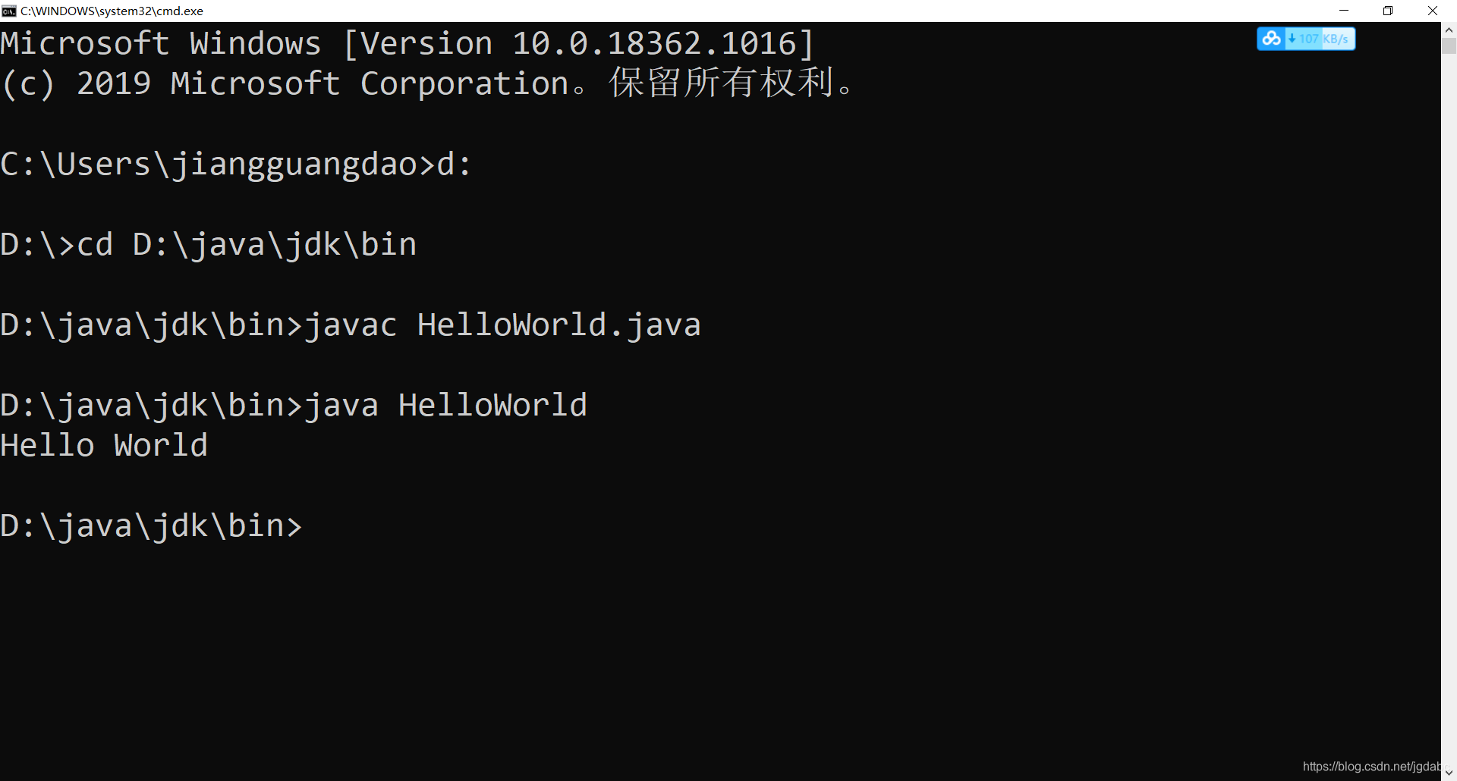Image resolution: width=1457 pixels, height=781 pixels.
Task: Close the cmd.exe window
Action: [1433, 11]
